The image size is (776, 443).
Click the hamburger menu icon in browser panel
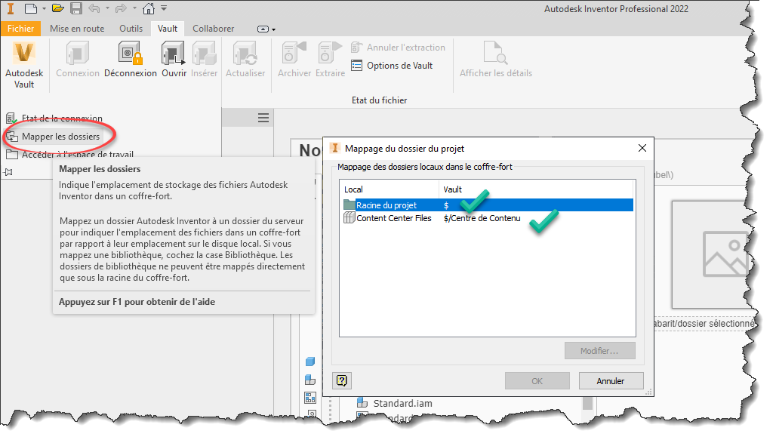pos(263,118)
